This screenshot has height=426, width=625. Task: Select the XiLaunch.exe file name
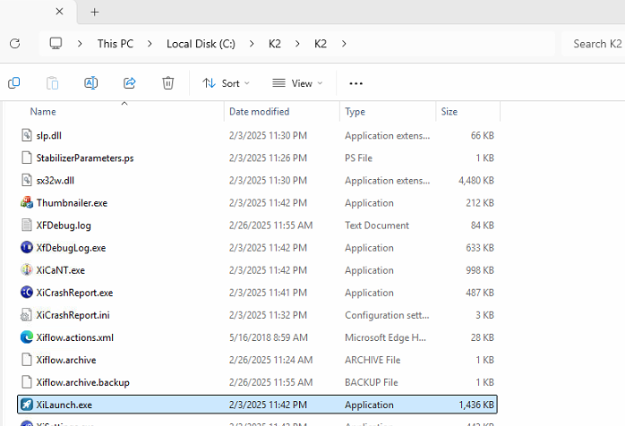(x=64, y=405)
